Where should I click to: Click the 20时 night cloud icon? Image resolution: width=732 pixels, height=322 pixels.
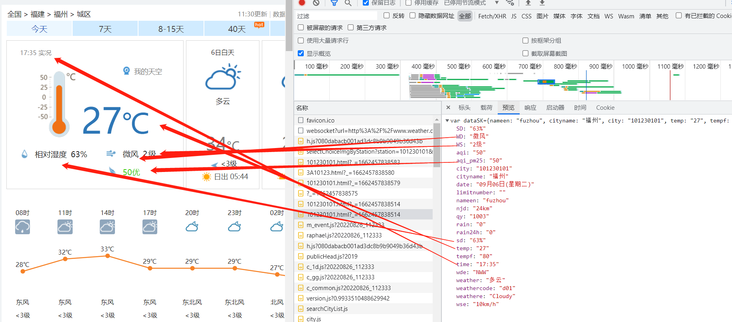192,227
